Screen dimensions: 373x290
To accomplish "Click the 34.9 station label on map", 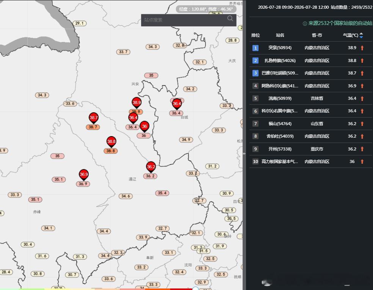I will tap(186, 140).
